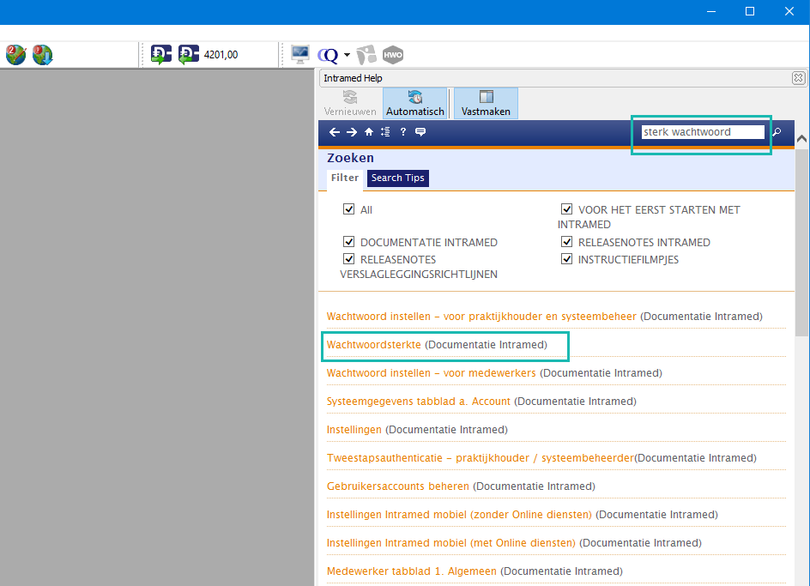This screenshot has height=586, width=810.
Task: Open the Wachtwoordsterkte result
Action: pos(374,345)
